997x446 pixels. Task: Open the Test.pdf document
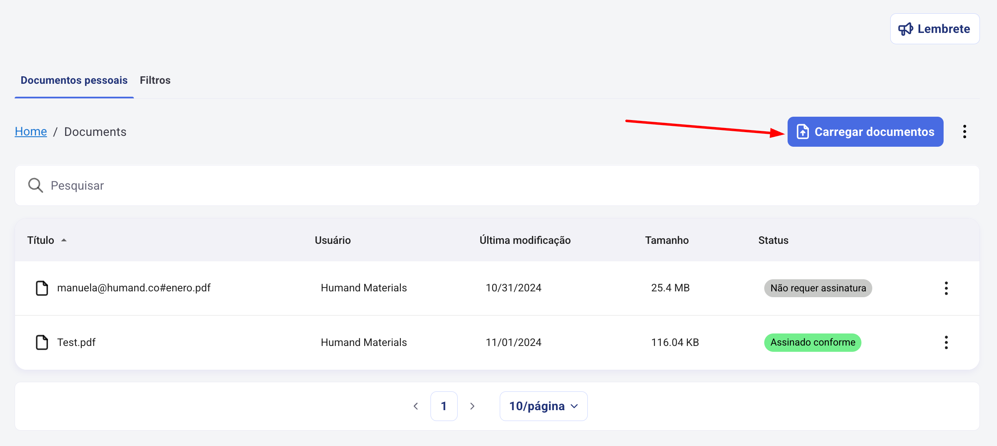pyautogui.click(x=76, y=342)
